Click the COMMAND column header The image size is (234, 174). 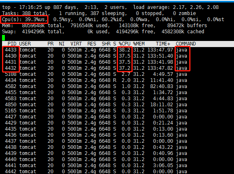coord(186,44)
